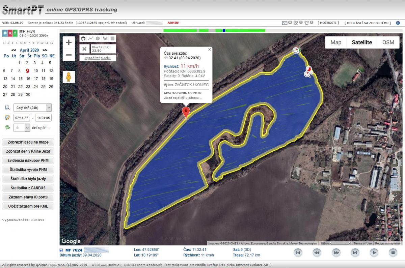This screenshot has width=405, height=268.
Task: Open the Celý deň (24h) dropdown
Action: point(32,108)
